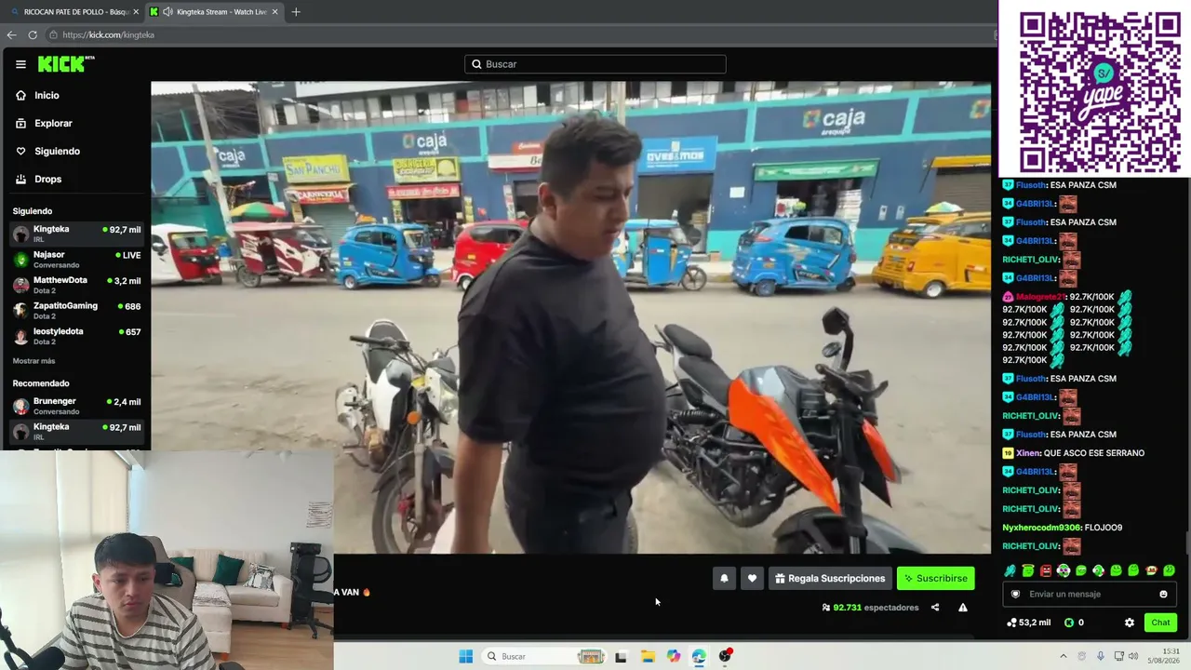Click the Regala Suscripciones button
The height and width of the screenshot is (670, 1191).
(830, 579)
